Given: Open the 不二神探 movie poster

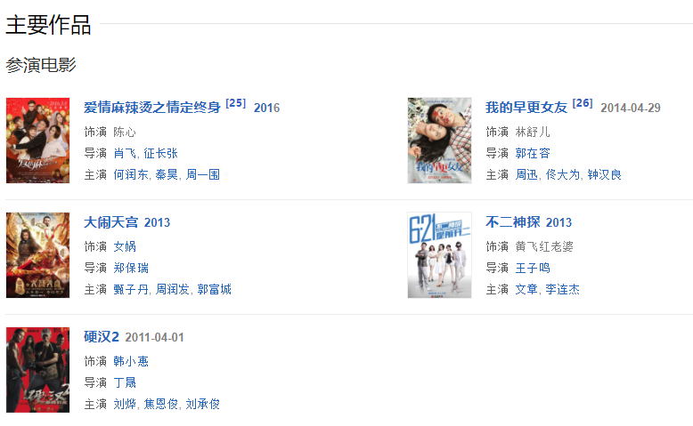Looking at the screenshot, I should pos(440,255).
